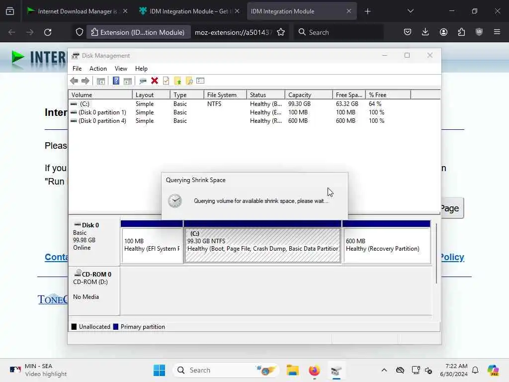Click the Disk 0 label in graphical view

coord(90,225)
